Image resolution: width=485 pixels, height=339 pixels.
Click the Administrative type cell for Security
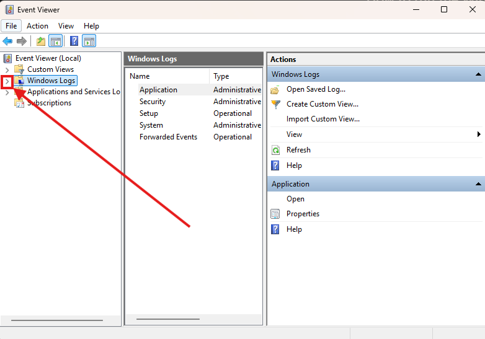[238, 102]
